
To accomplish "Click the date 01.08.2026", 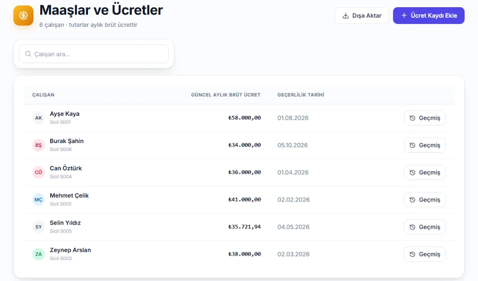I will pos(293,118).
